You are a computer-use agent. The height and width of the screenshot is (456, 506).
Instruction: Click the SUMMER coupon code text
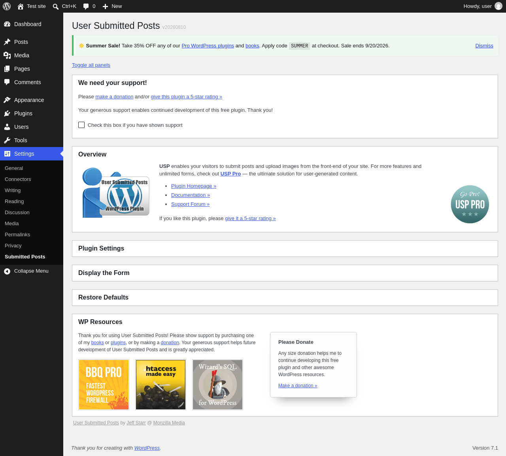299,46
